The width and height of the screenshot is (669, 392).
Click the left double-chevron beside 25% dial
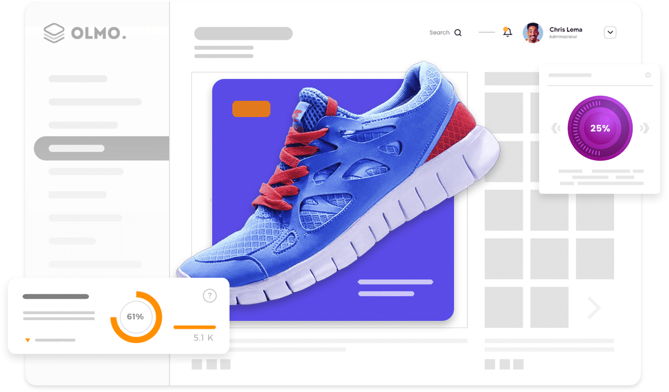(x=555, y=129)
